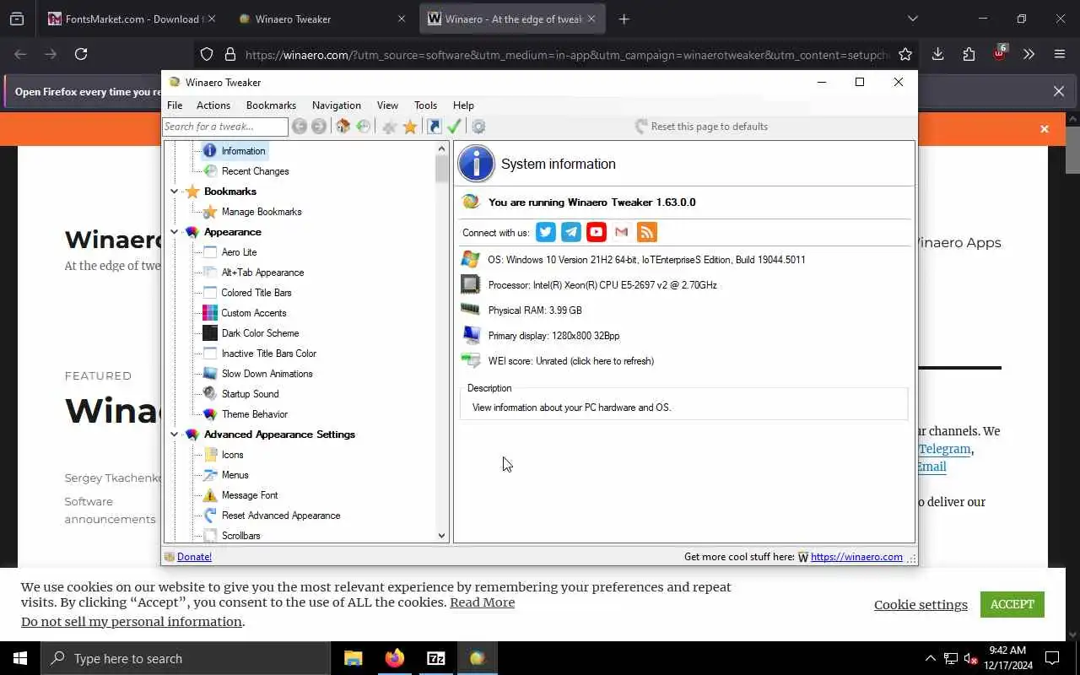Click the green checkmark toolbar icon
Screen dimensions: 1080x675
tap(454, 127)
